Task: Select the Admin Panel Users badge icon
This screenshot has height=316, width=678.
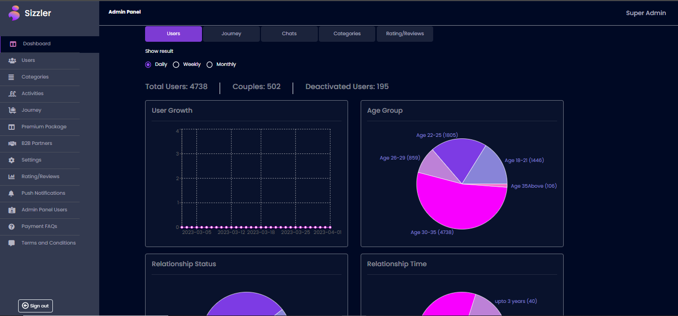Action: [12, 210]
